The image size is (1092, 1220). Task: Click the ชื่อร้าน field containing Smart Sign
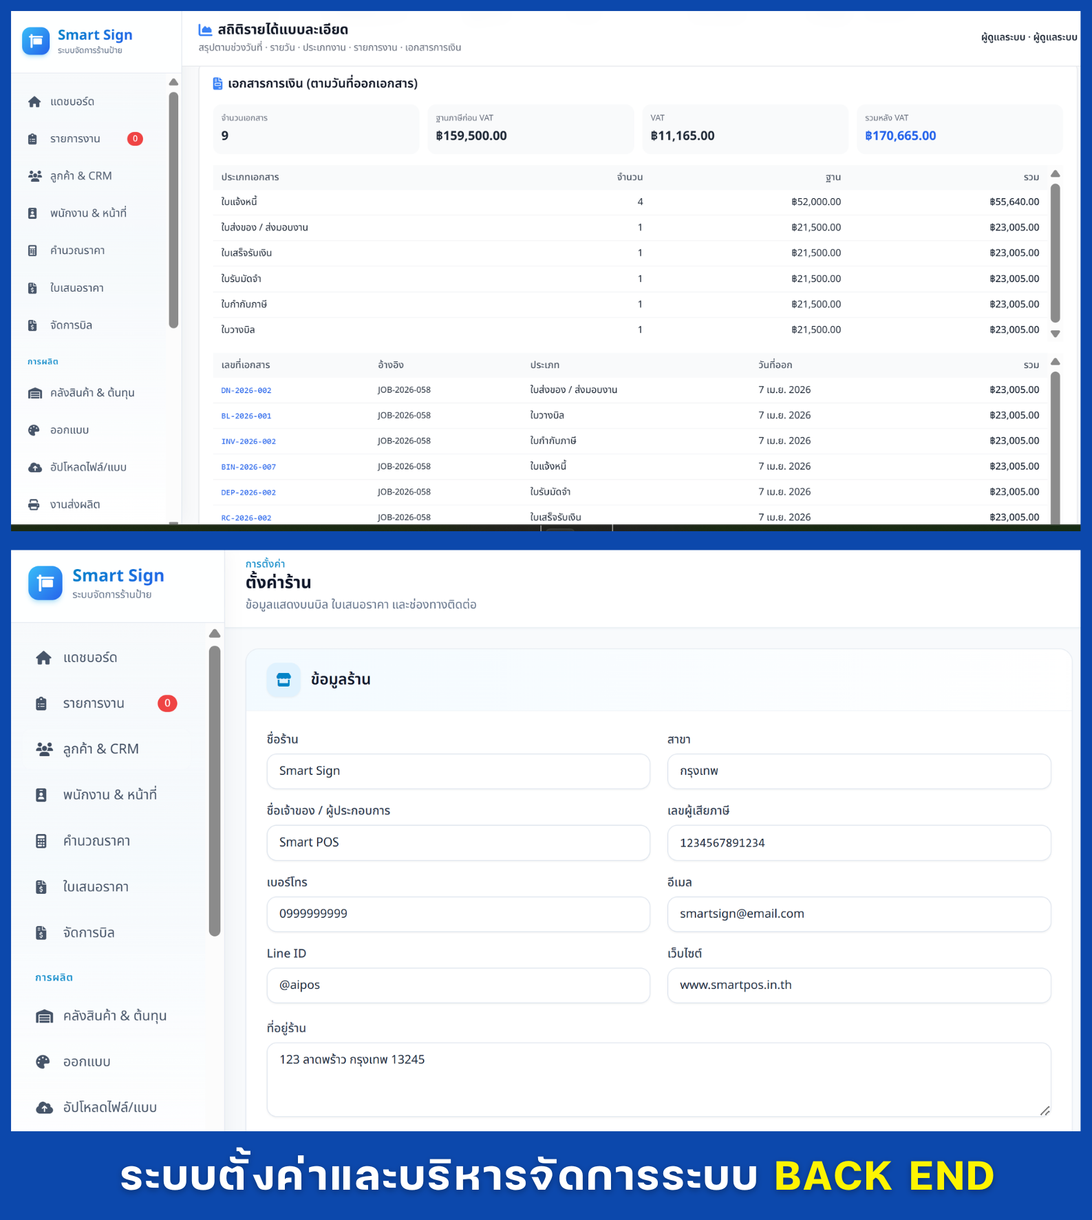point(458,771)
